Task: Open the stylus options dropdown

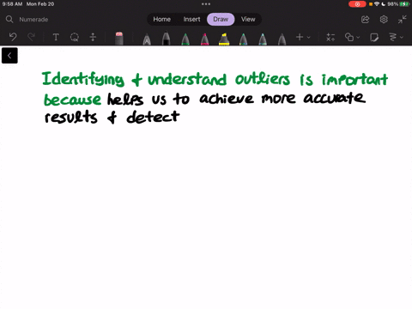Action: pos(396,37)
